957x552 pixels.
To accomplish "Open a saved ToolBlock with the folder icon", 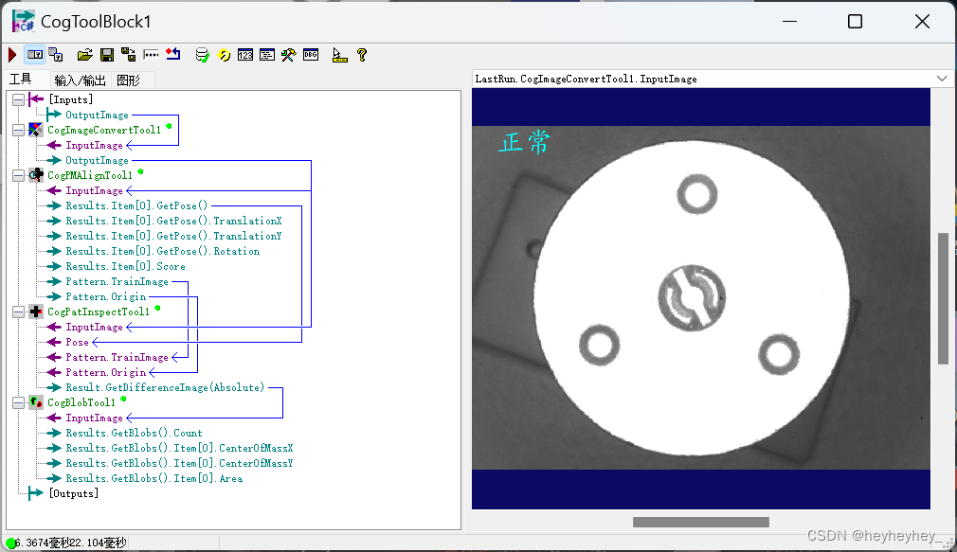I will click(84, 55).
